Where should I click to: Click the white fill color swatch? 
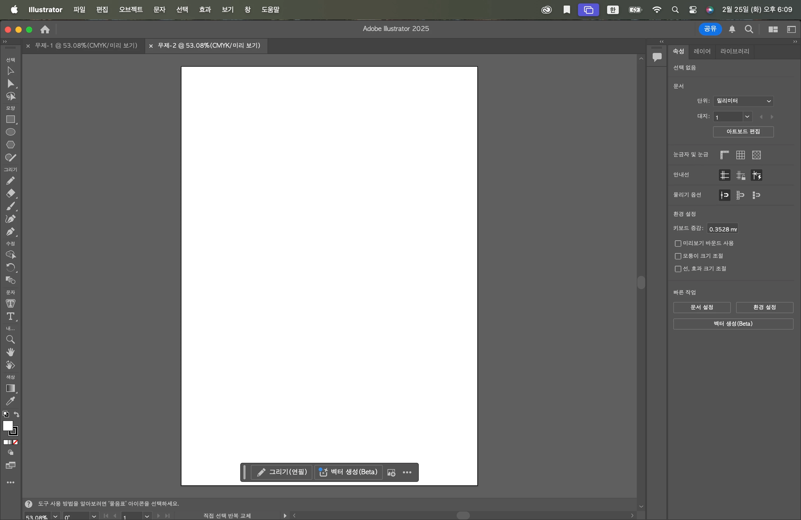click(x=7, y=425)
